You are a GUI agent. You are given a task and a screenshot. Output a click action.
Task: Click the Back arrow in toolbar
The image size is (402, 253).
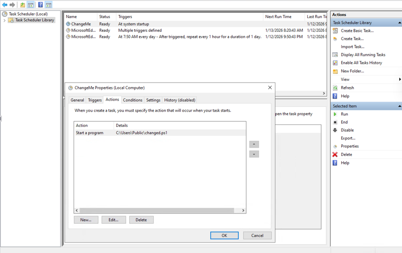(4, 5)
